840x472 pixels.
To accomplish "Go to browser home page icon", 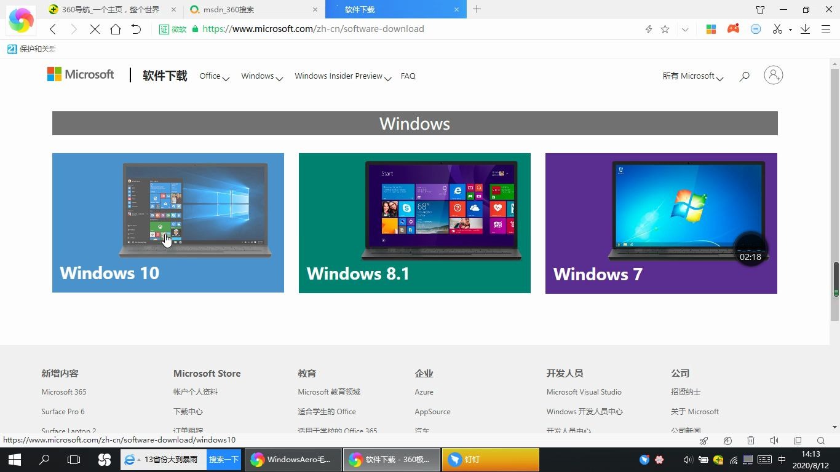I will click(116, 29).
